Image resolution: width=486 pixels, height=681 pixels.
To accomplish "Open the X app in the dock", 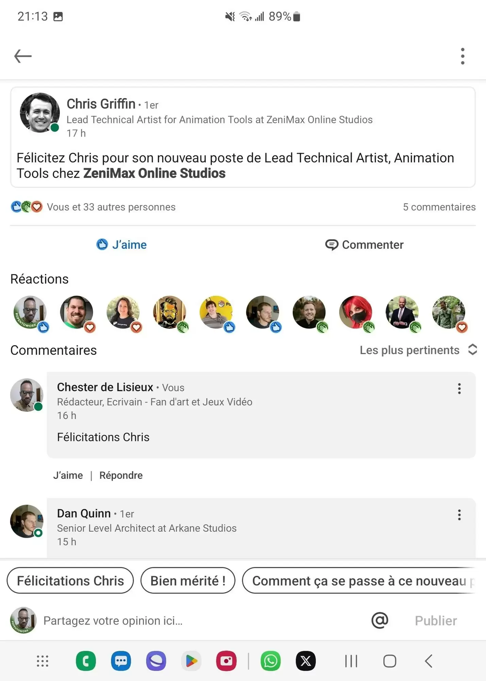I will click(x=306, y=661).
